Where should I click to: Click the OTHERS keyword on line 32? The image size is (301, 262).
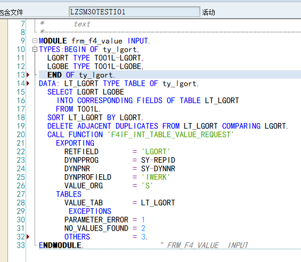(x=77, y=237)
